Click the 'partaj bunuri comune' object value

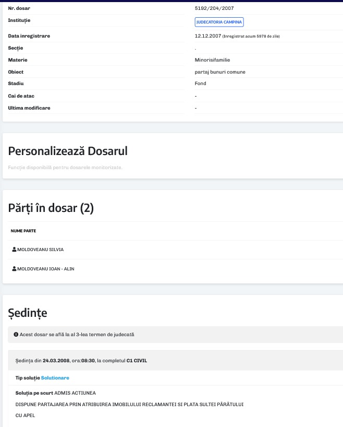tap(220, 72)
